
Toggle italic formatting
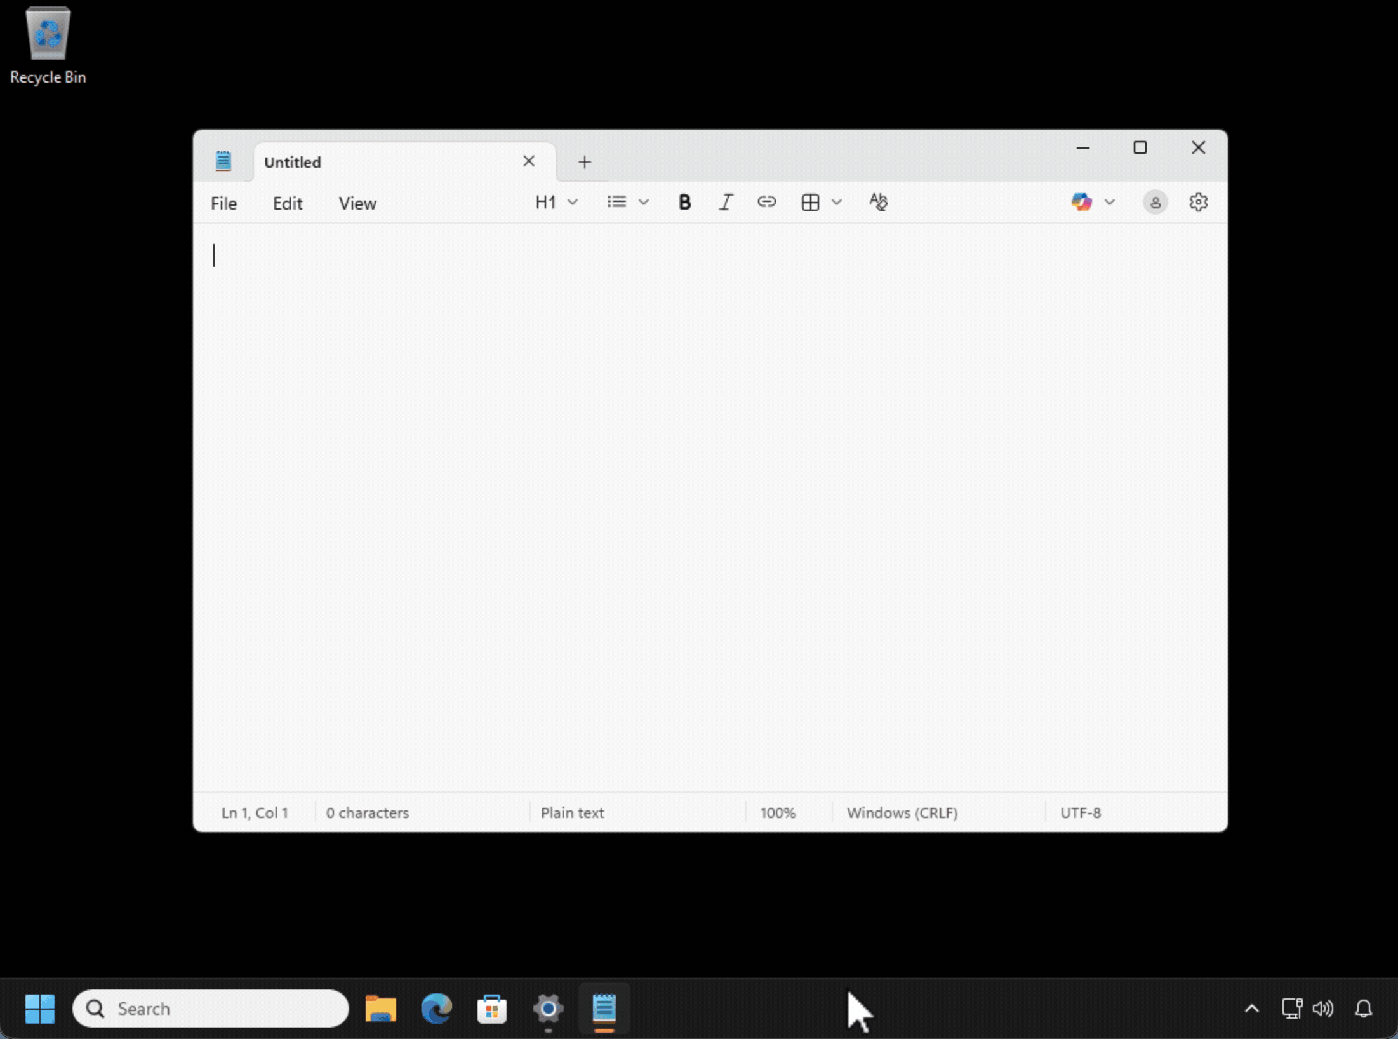pyautogui.click(x=725, y=202)
